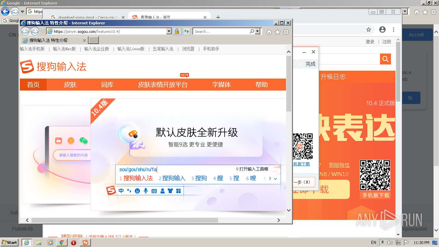Image resolution: width=439 pixels, height=247 pixels.
Task: Open the Chrome three-dot menu
Action: coord(394,30)
